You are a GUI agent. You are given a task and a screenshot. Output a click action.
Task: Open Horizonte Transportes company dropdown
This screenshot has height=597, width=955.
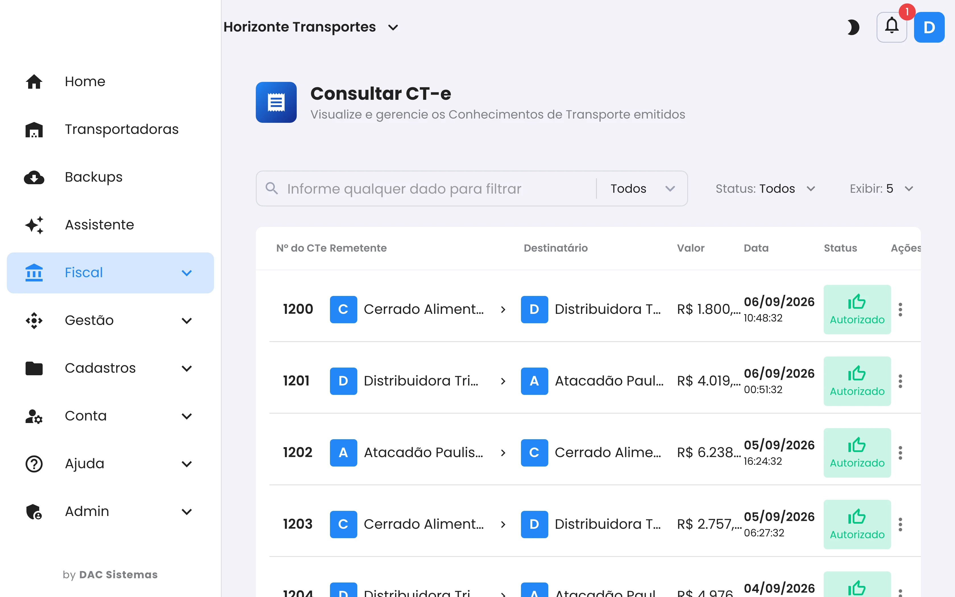pyautogui.click(x=311, y=27)
